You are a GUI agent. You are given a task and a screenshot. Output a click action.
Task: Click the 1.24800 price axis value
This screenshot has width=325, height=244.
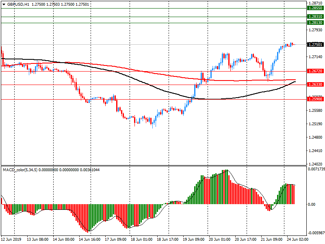click(x=316, y=137)
